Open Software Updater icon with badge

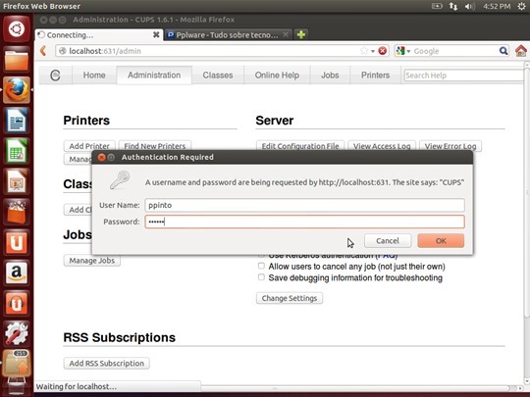17,363
